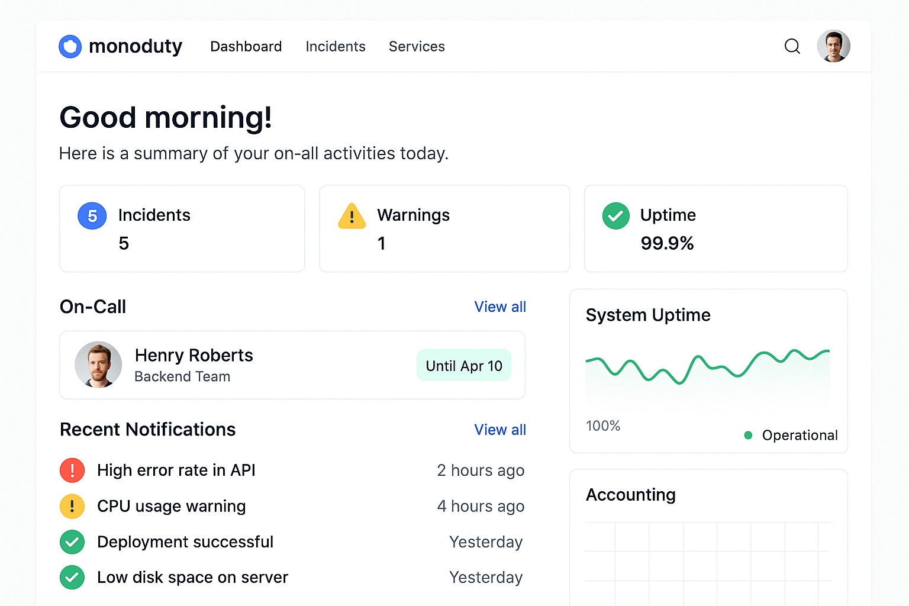909x606 pixels.
Task: Click the monoduty brand name
Action: tap(136, 46)
